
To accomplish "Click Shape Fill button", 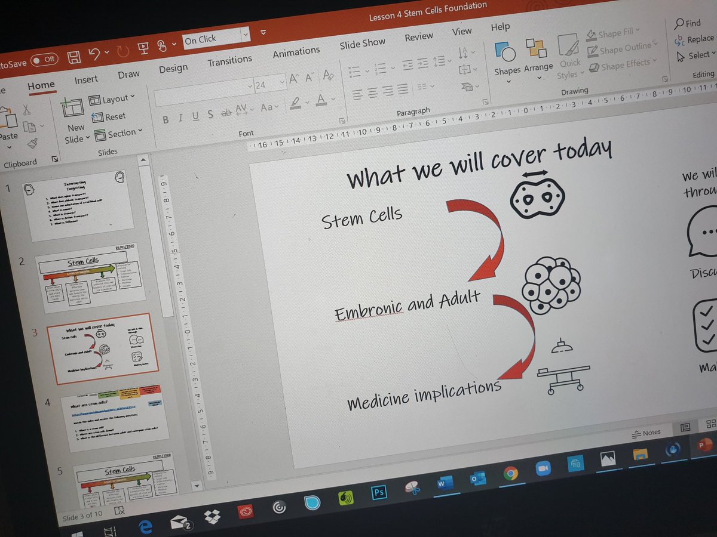I will 612,33.
